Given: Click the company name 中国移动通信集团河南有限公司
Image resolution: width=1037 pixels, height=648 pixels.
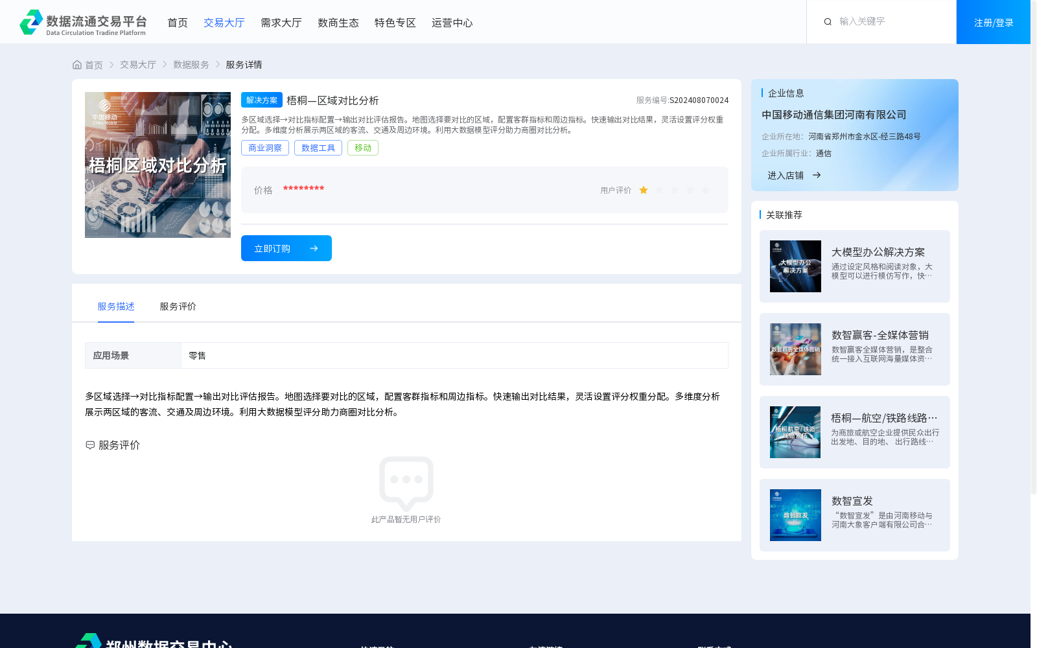Looking at the screenshot, I should [834, 115].
